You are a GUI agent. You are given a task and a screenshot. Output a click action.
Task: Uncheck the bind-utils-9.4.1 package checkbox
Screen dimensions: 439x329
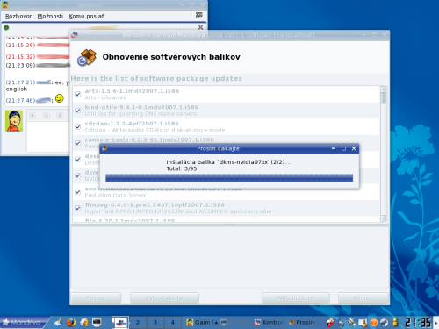(77, 111)
